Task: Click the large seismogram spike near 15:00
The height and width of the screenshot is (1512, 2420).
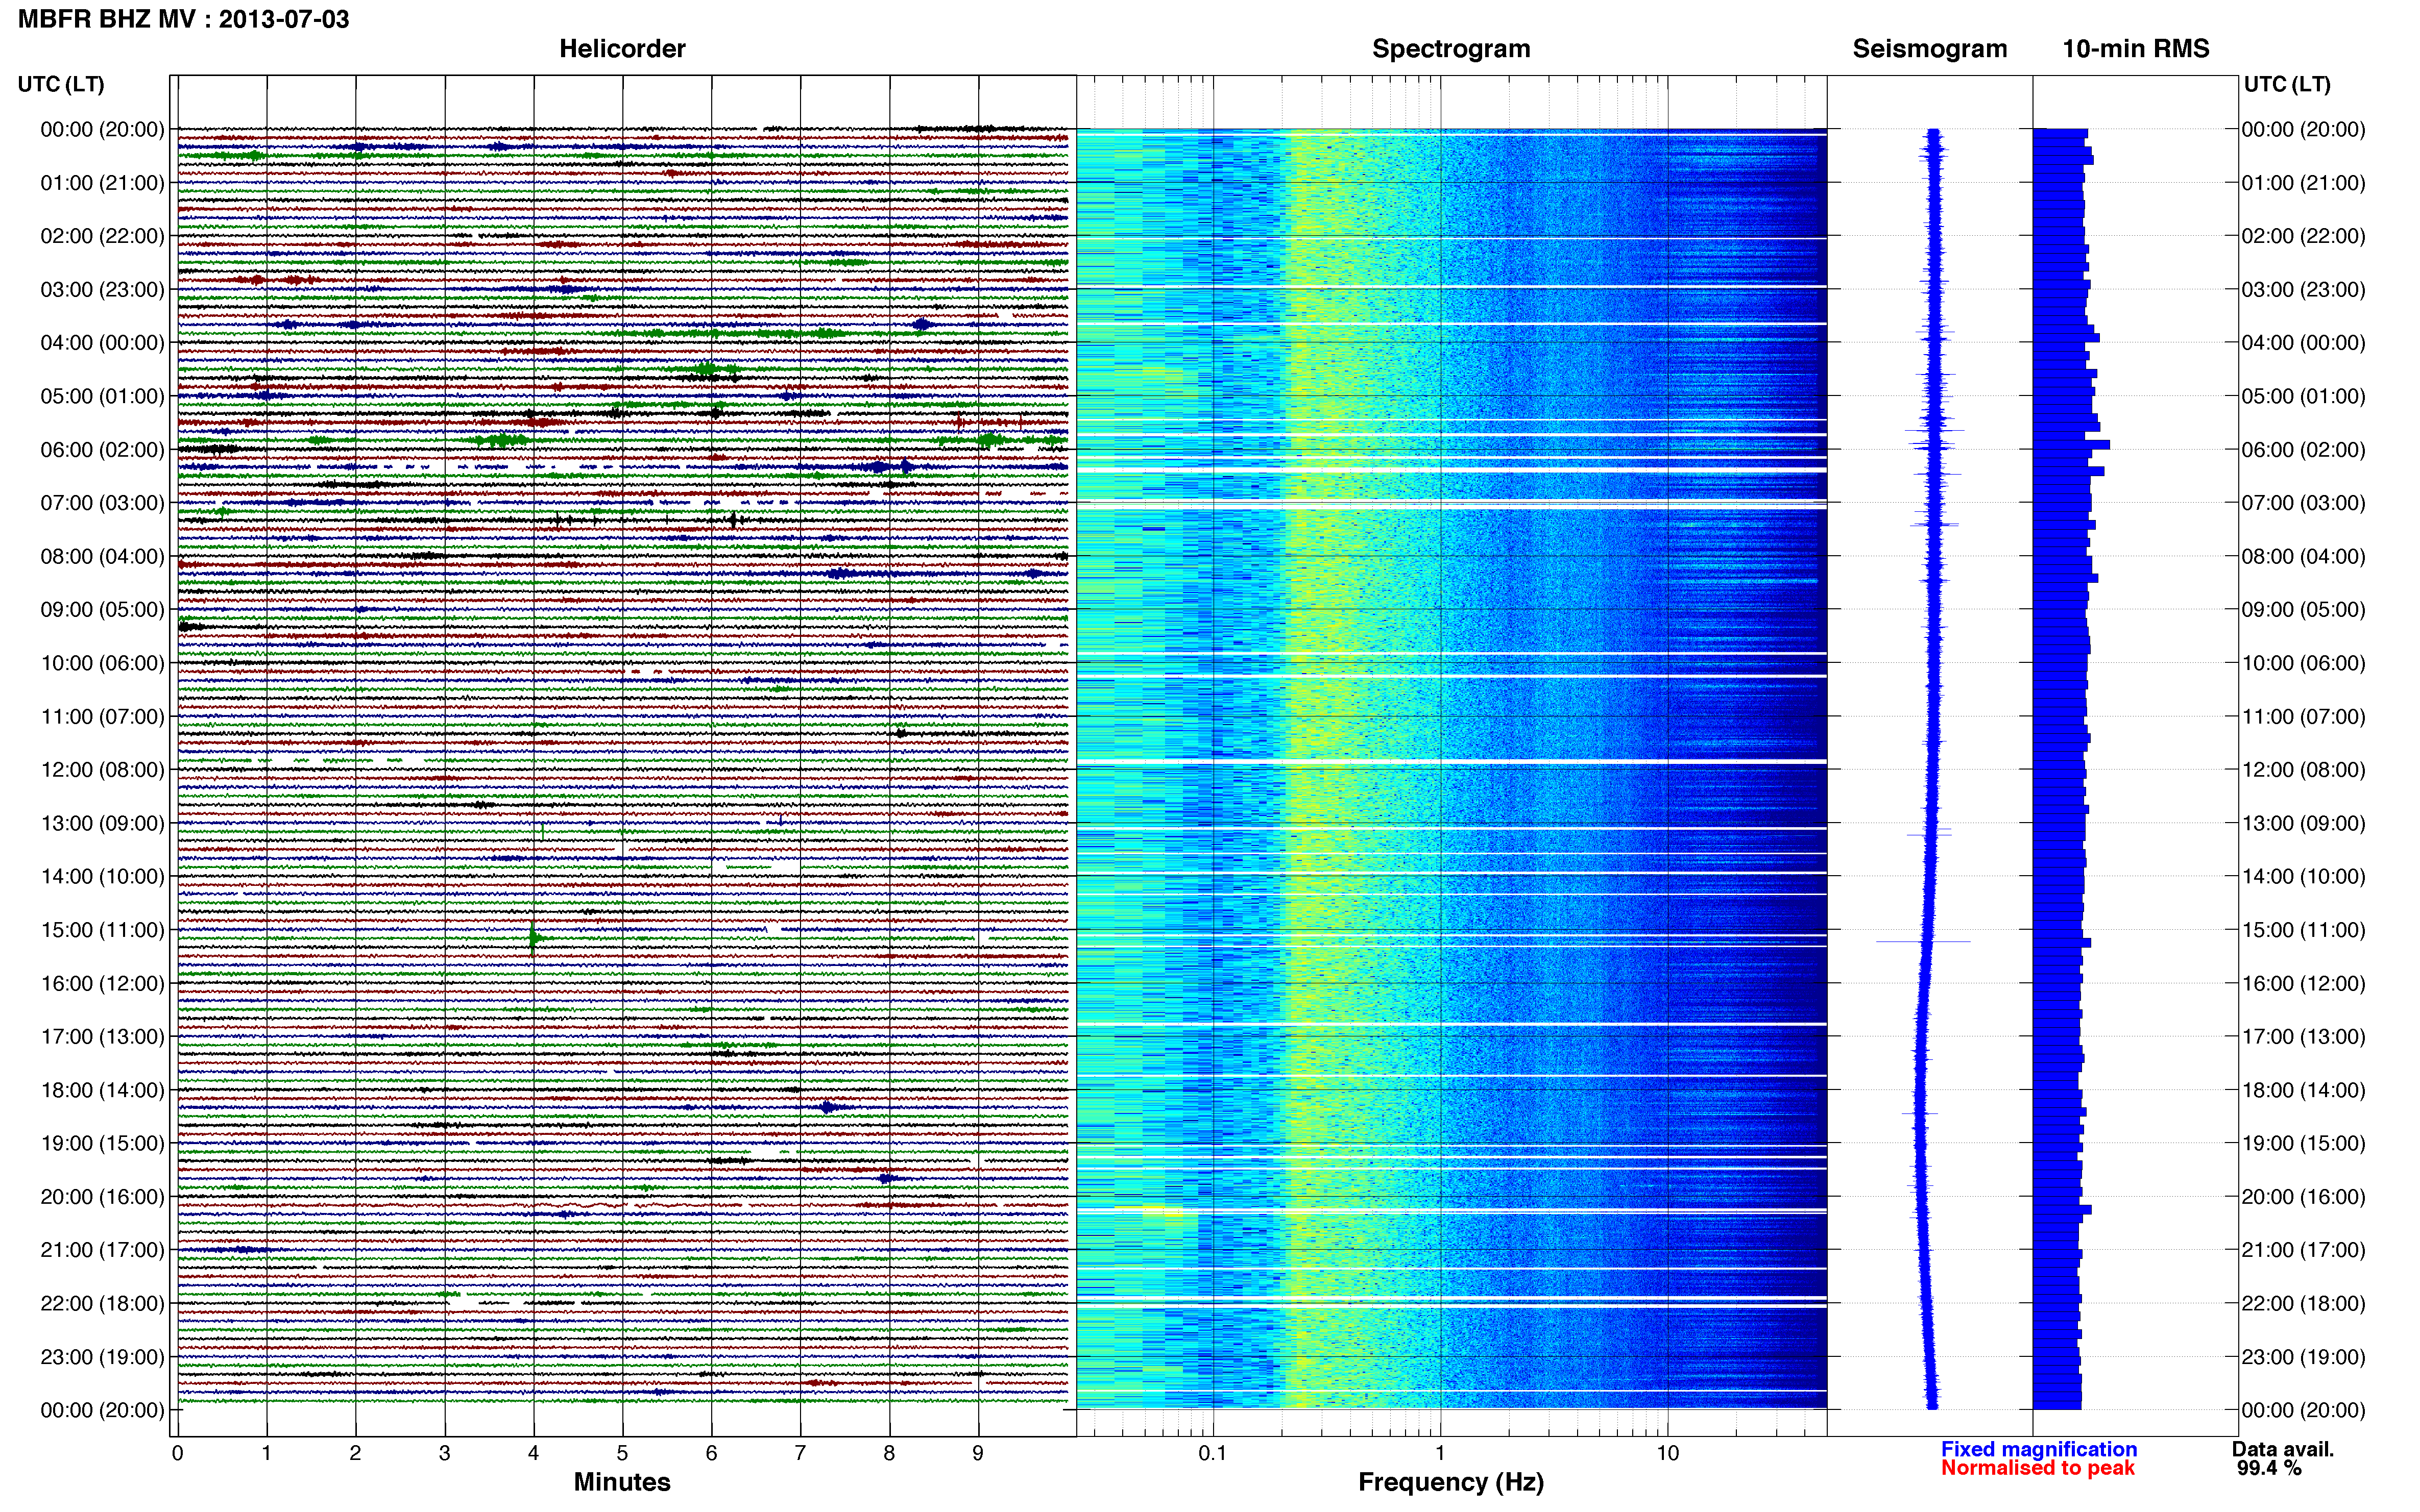Action: tap(1923, 941)
